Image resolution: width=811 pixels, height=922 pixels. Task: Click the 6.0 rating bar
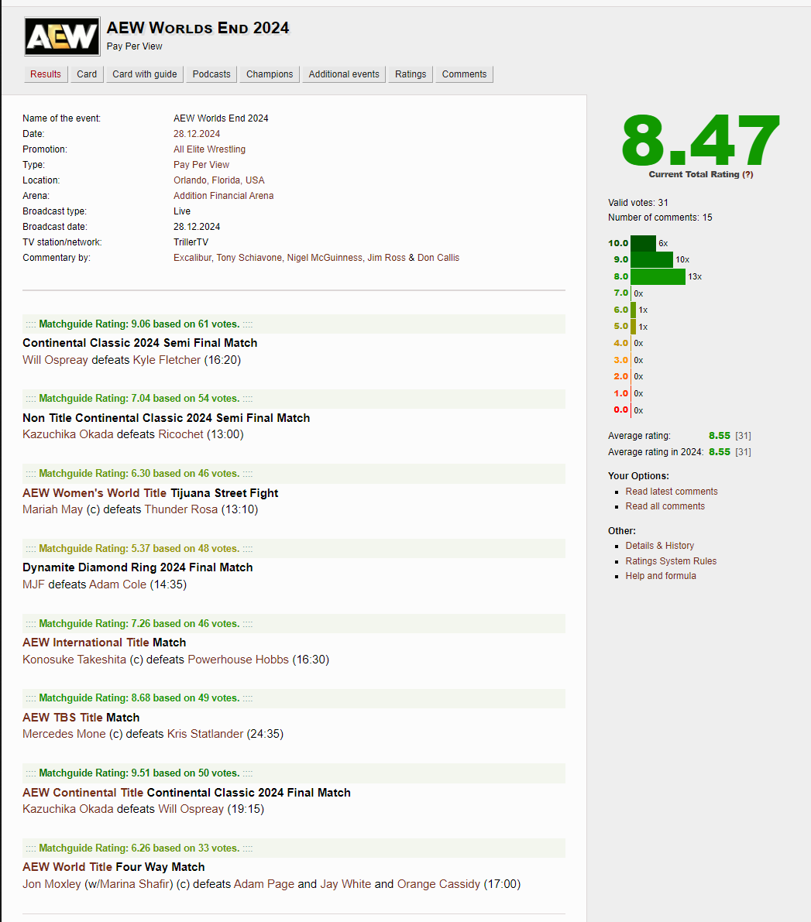pos(634,310)
